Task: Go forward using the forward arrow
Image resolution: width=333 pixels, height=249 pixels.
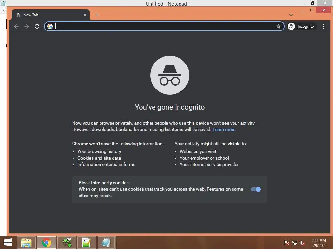Action: tap(27, 26)
